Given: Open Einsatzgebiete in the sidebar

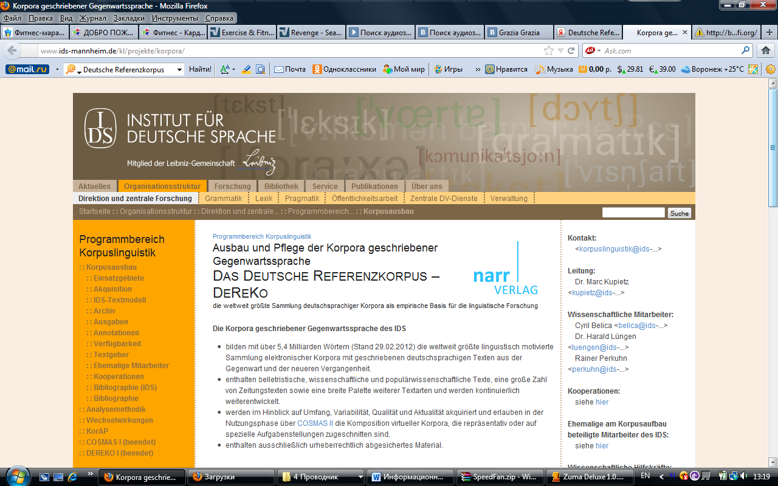Looking at the screenshot, I should pyautogui.click(x=119, y=278).
